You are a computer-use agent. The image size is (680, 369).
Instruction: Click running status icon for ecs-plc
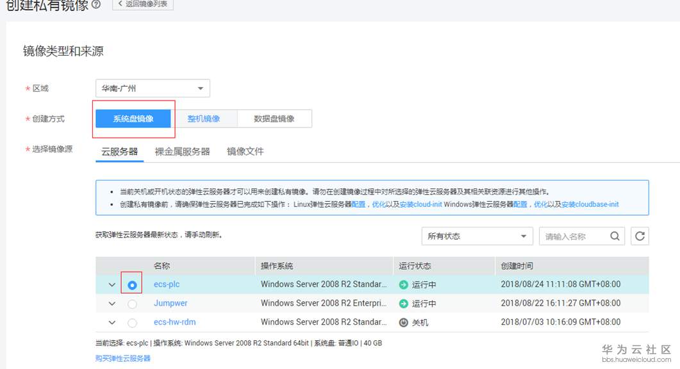403,284
